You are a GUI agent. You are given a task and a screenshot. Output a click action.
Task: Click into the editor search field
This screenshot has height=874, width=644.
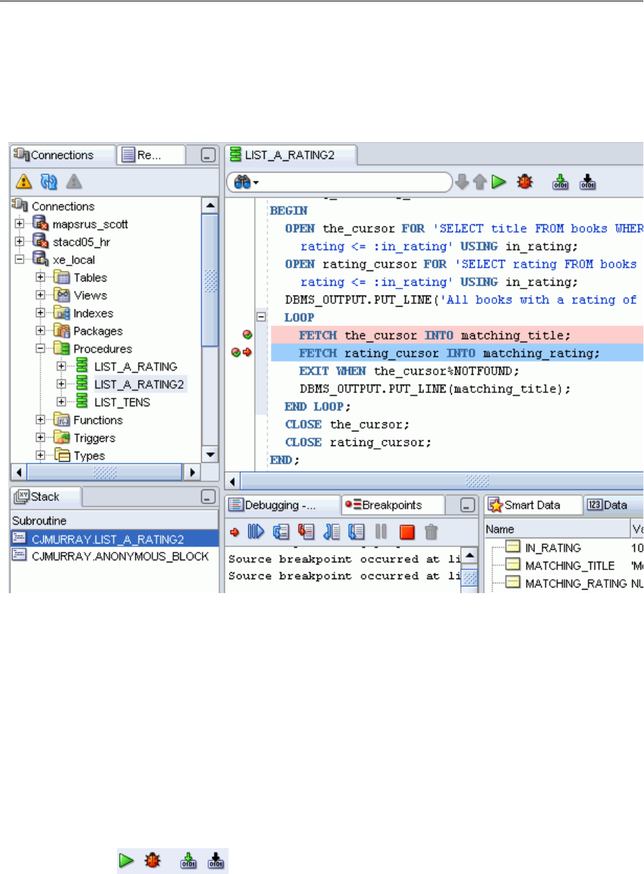tap(355, 183)
